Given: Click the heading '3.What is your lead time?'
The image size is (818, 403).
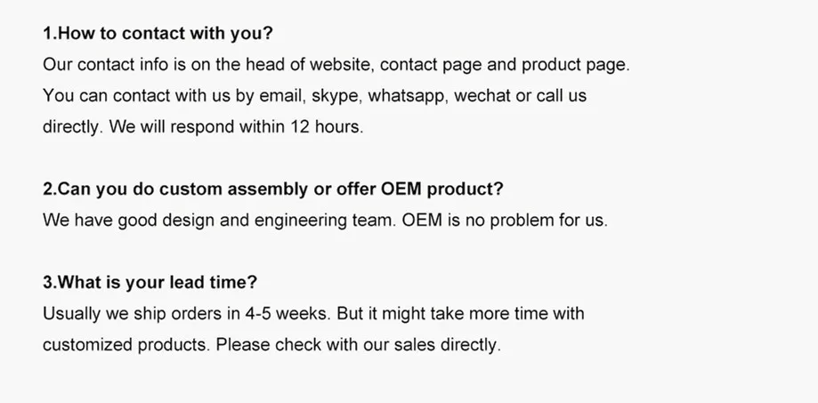Looking at the screenshot, I should coord(150,282).
